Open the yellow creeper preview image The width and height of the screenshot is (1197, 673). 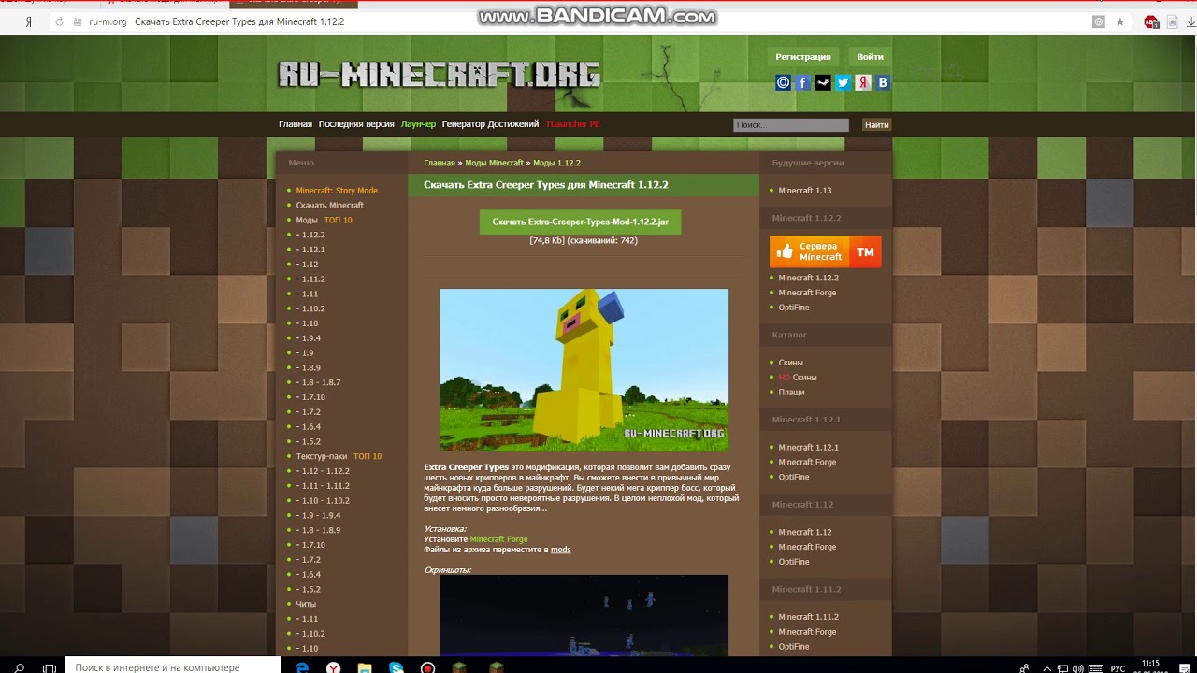[x=584, y=370]
